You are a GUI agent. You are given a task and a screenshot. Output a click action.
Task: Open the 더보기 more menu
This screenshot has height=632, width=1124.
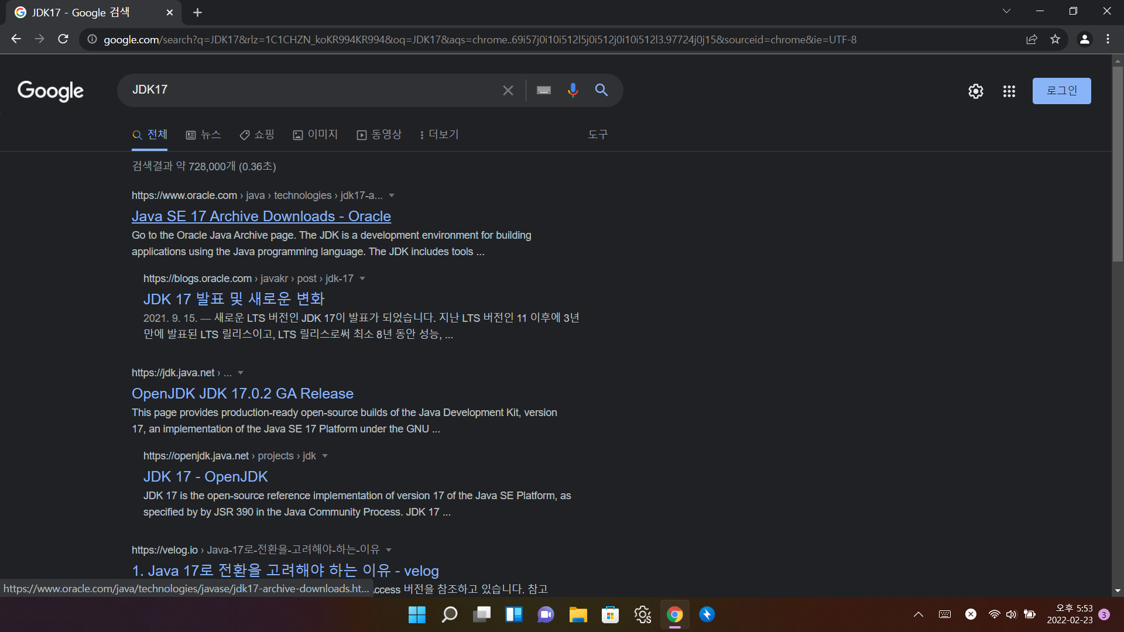click(439, 135)
